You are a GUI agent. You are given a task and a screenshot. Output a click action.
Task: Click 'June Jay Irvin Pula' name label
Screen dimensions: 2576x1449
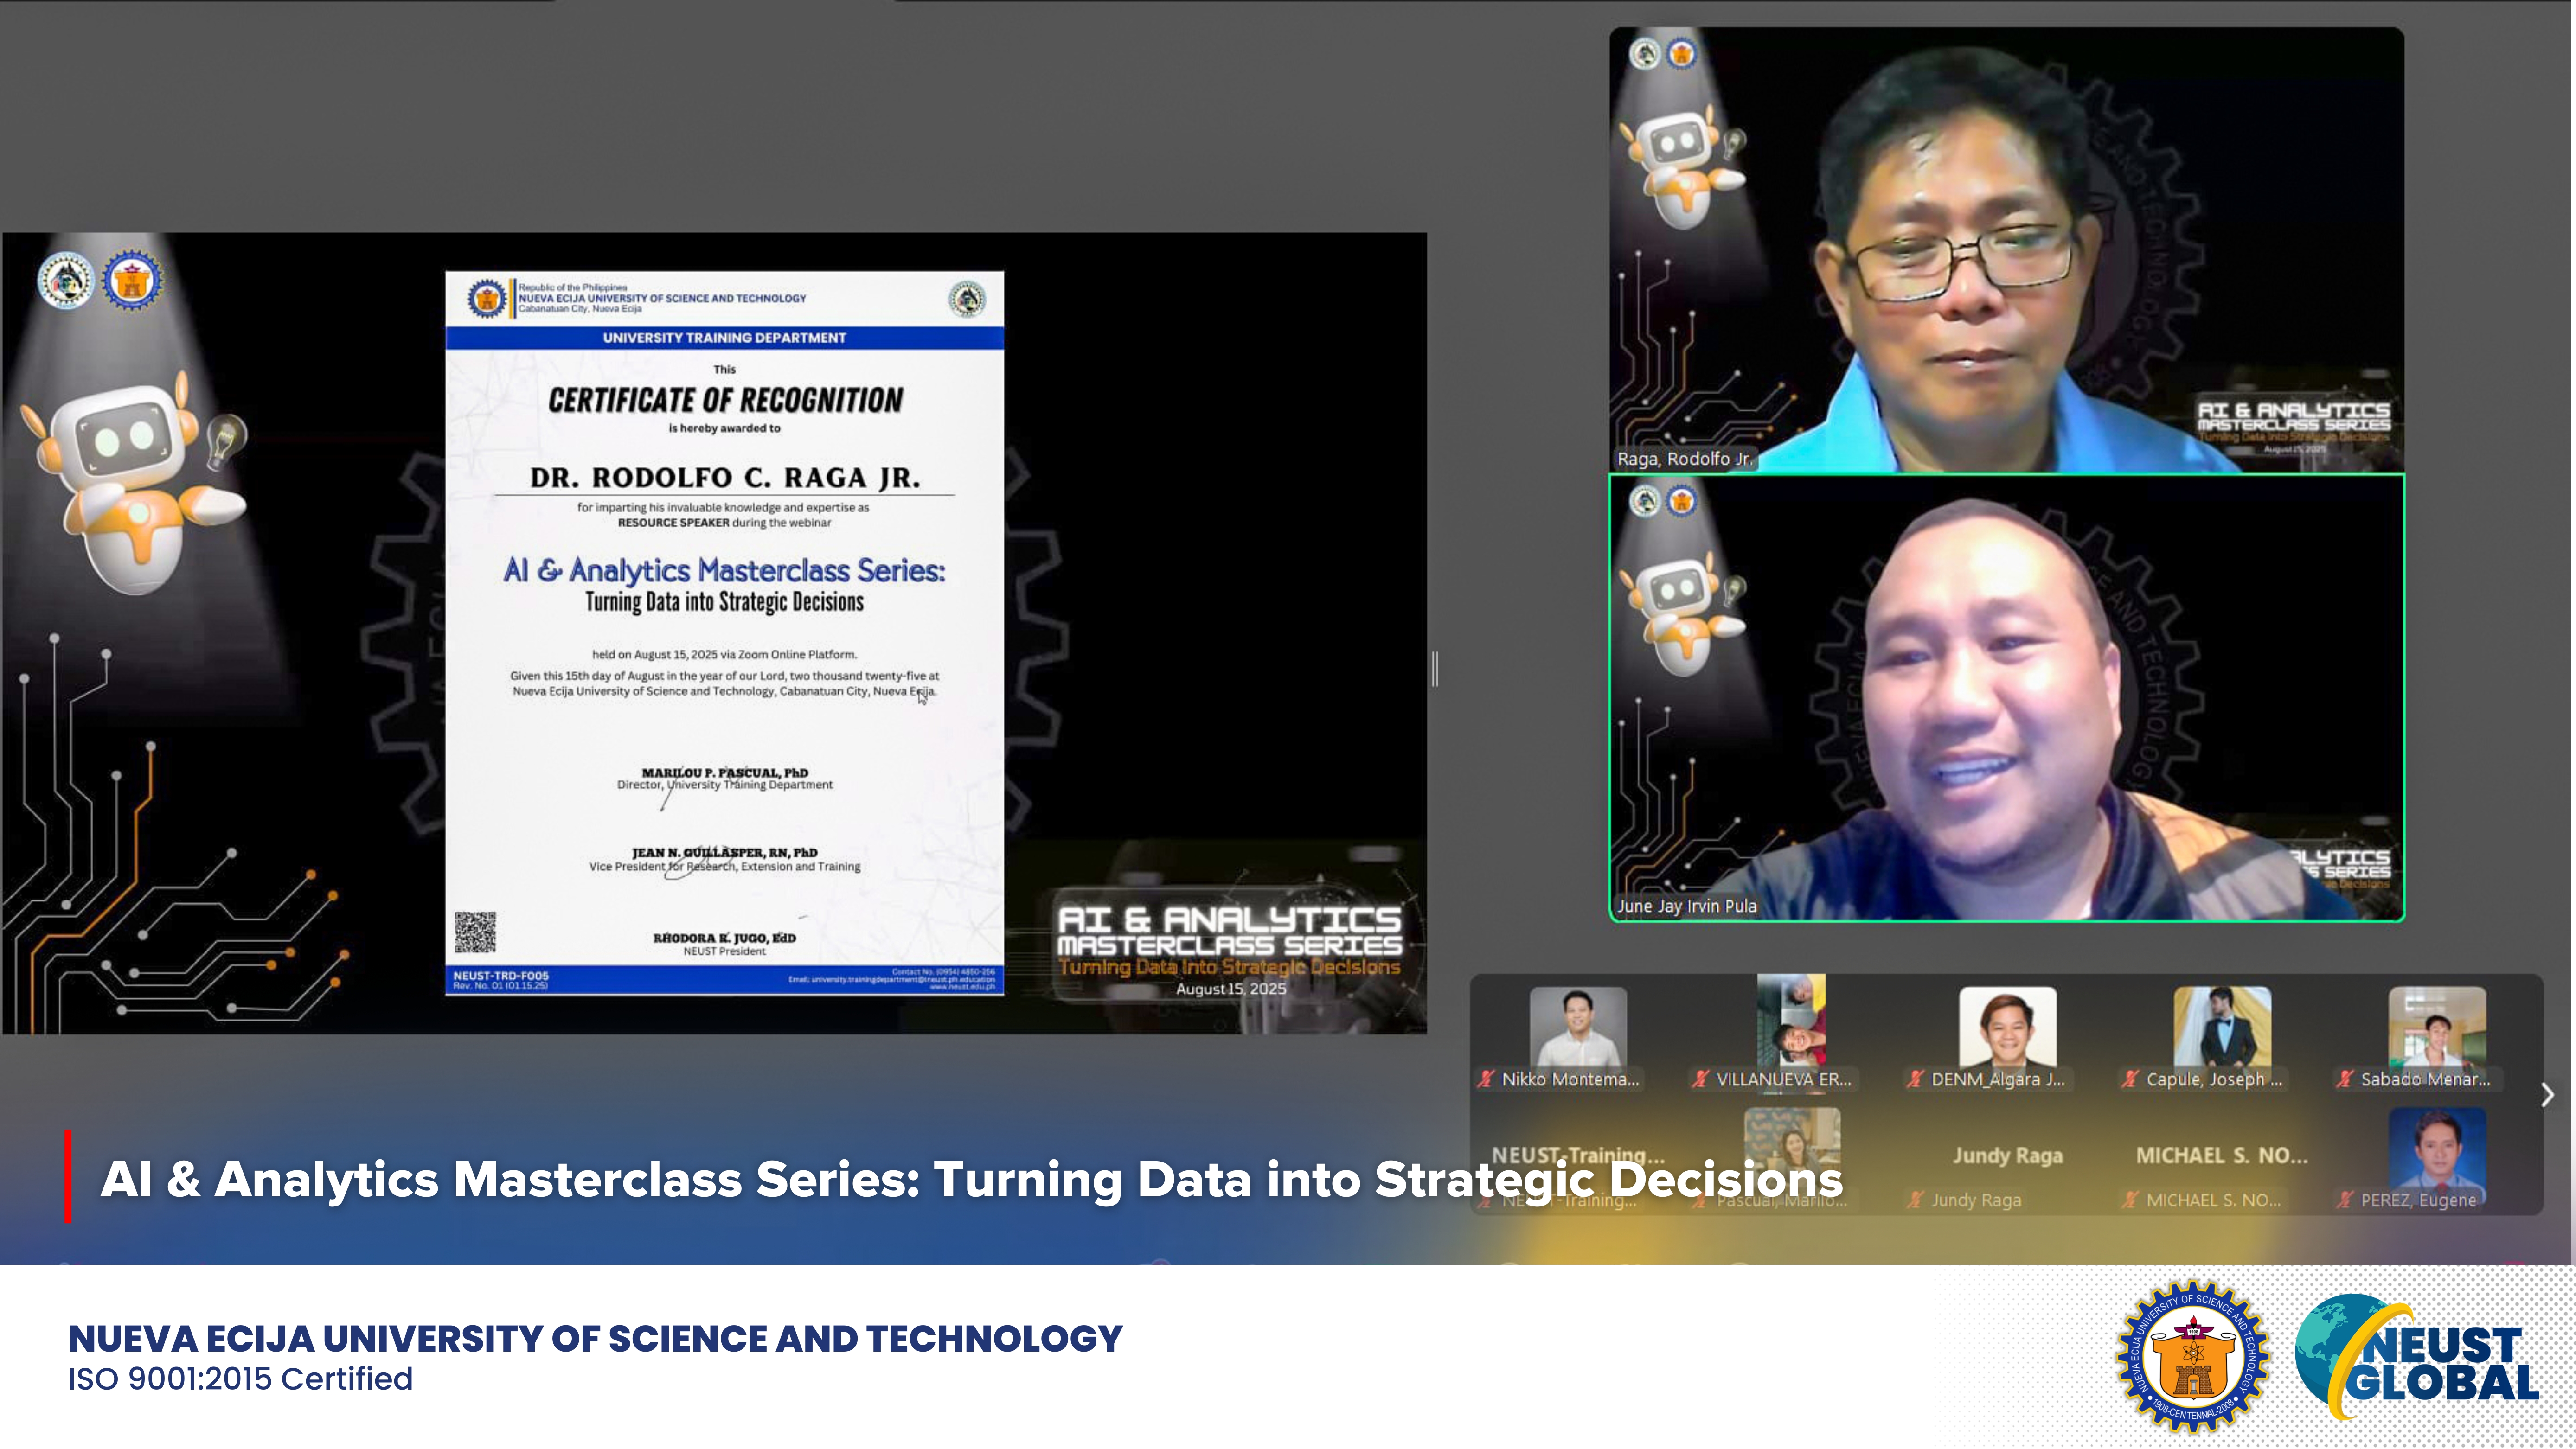tap(1686, 906)
